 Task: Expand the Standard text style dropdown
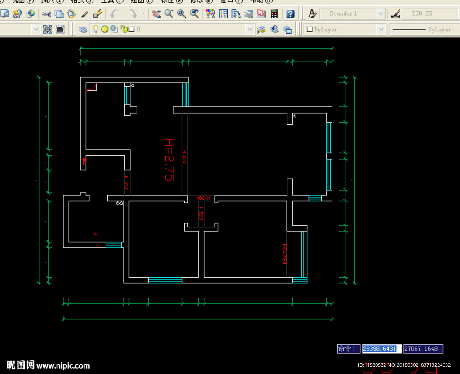coord(380,14)
